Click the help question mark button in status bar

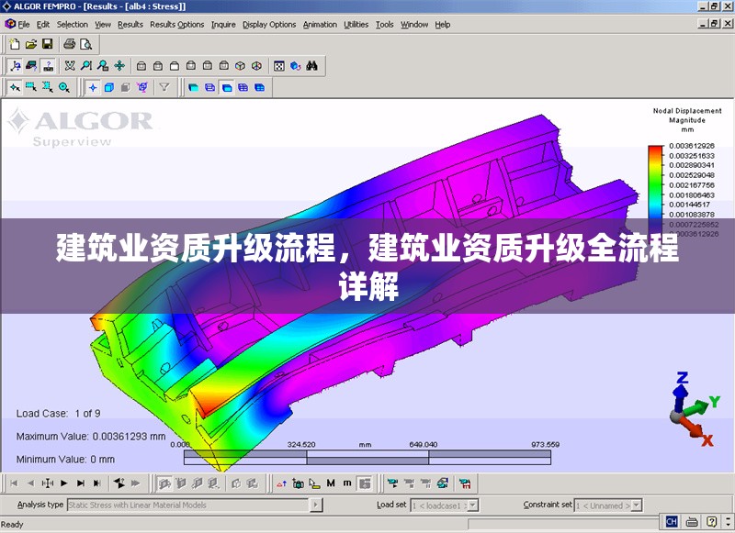click(711, 520)
